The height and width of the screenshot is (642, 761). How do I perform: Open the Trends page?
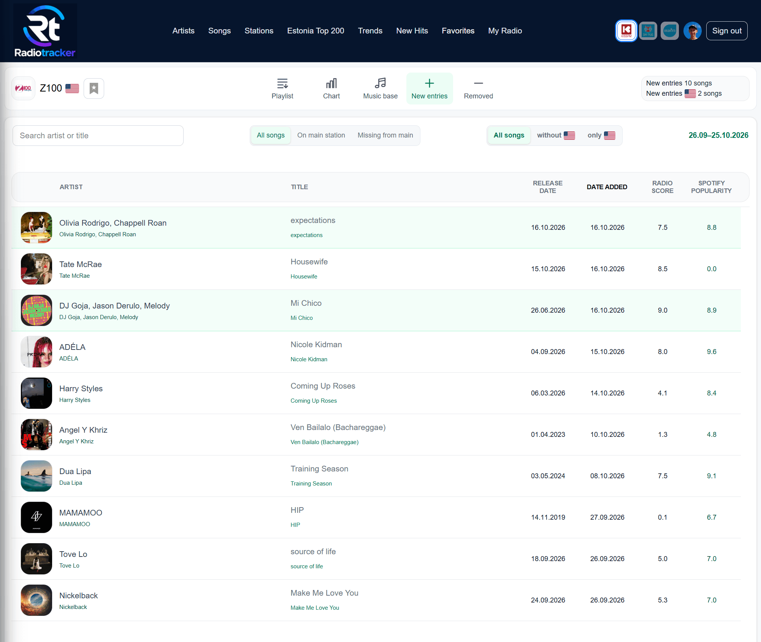pos(370,31)
